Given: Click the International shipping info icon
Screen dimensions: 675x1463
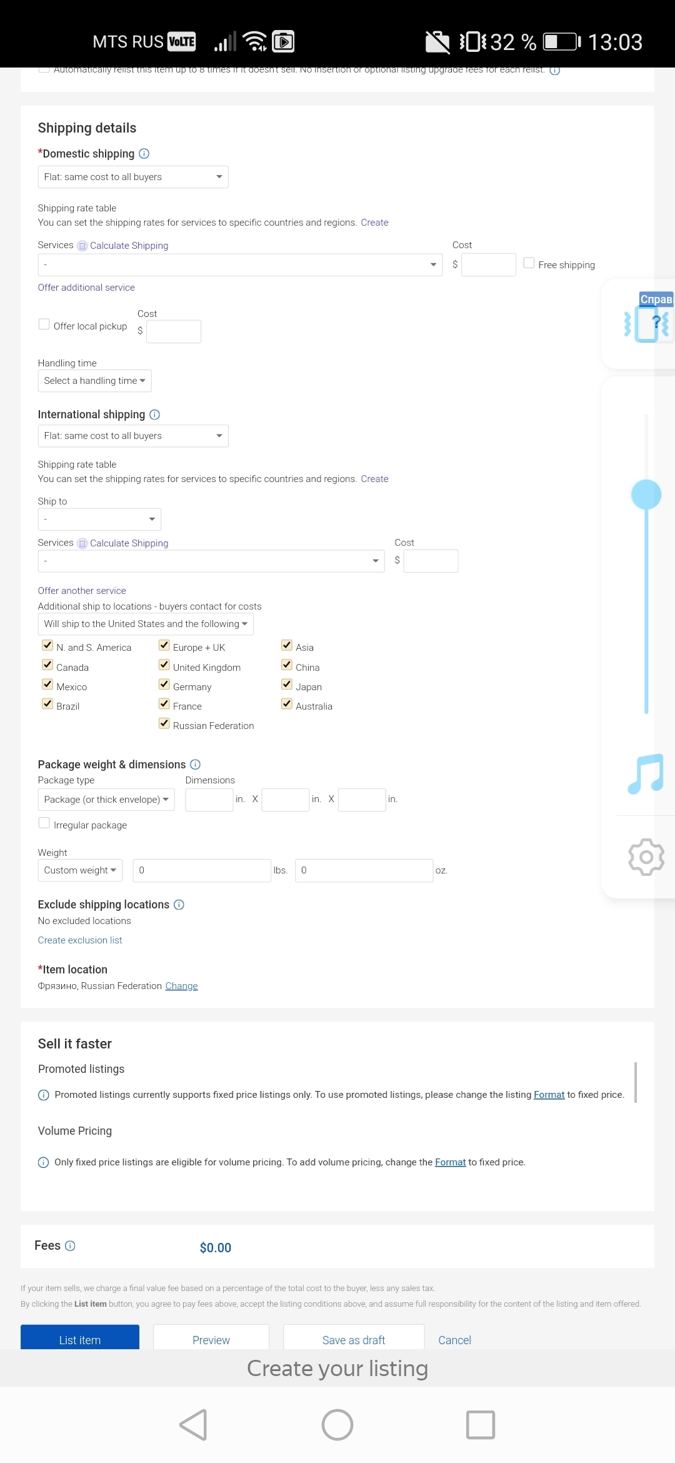Looking at the screenshot, I should point(155,415).
